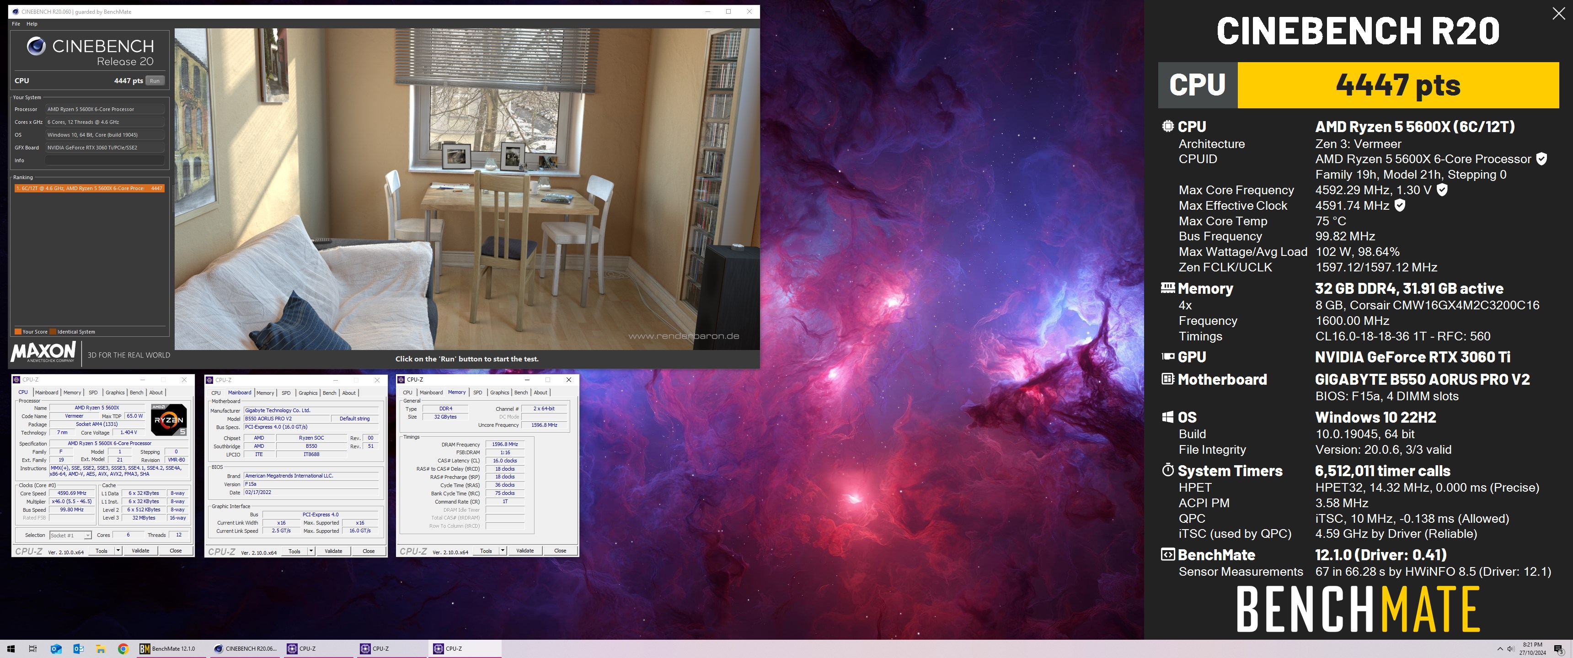This screenshot has height=658, width=1573.
Task: Click the empty Info field in Cinebench
Action: tap(105, 160)
